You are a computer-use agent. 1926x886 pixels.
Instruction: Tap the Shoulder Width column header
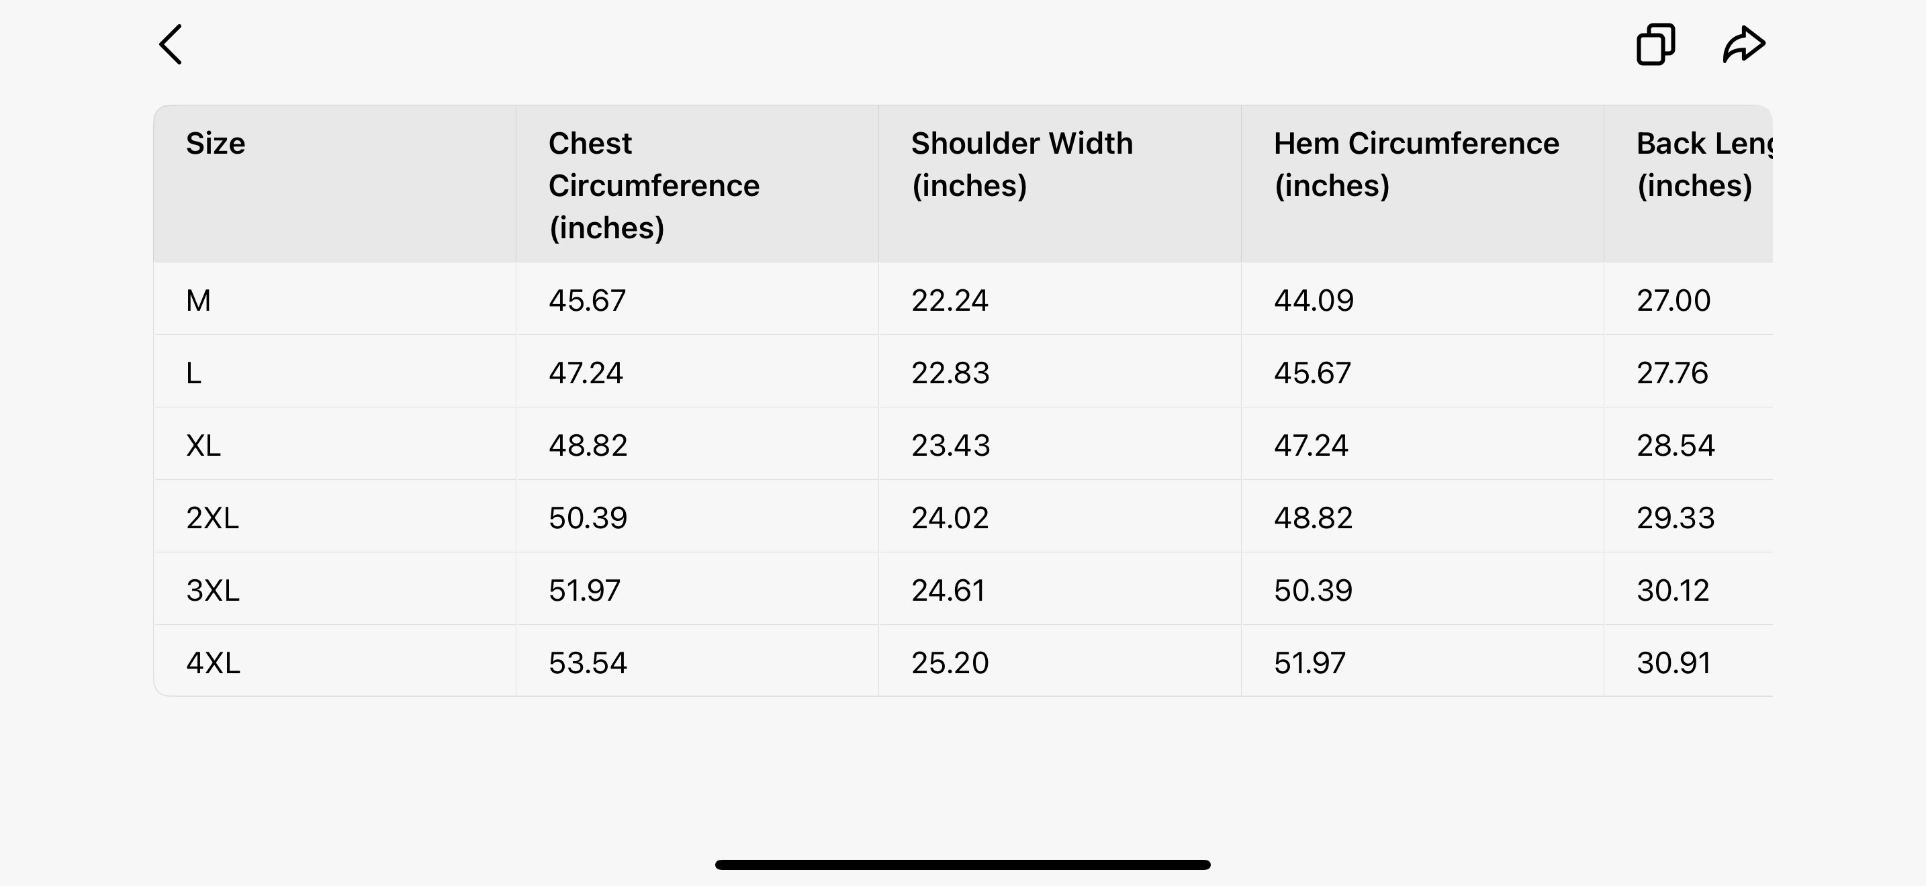(1021, 164)
